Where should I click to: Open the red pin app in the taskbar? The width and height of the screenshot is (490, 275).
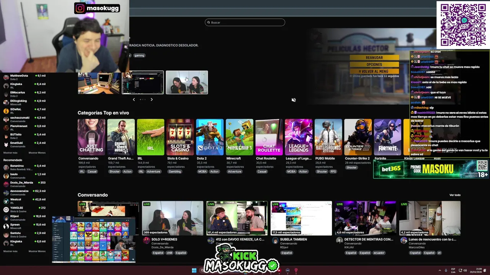(296, 270)
